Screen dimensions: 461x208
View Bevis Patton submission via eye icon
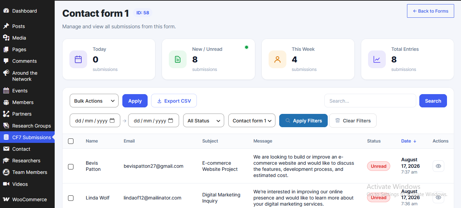coord(438,166)
